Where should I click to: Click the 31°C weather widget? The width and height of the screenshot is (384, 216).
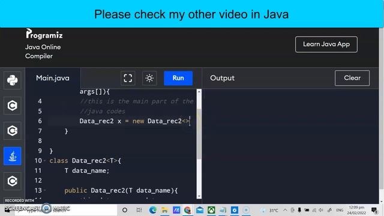(x=269, y=210)
